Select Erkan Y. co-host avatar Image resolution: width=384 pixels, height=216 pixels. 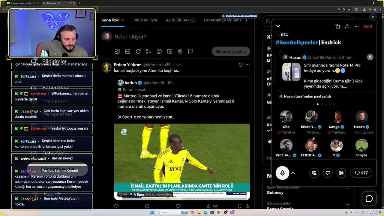(311, 117)
